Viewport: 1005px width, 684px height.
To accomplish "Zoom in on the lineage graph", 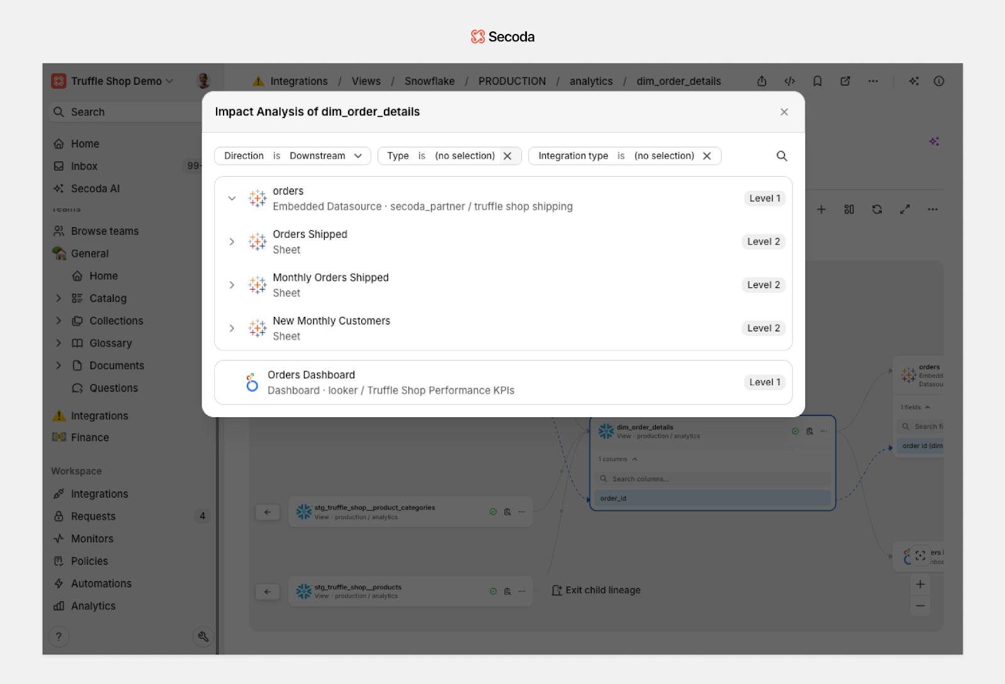I will tap(920, 584).
